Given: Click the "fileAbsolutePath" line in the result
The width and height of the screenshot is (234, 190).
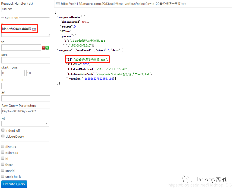Looking at the screenshot, I should [109, 74].
